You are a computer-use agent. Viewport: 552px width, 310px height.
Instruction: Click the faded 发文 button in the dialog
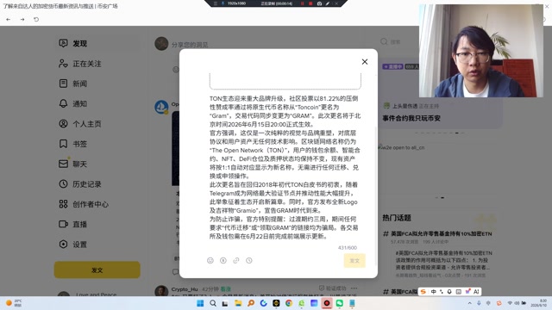pos(354,260)
